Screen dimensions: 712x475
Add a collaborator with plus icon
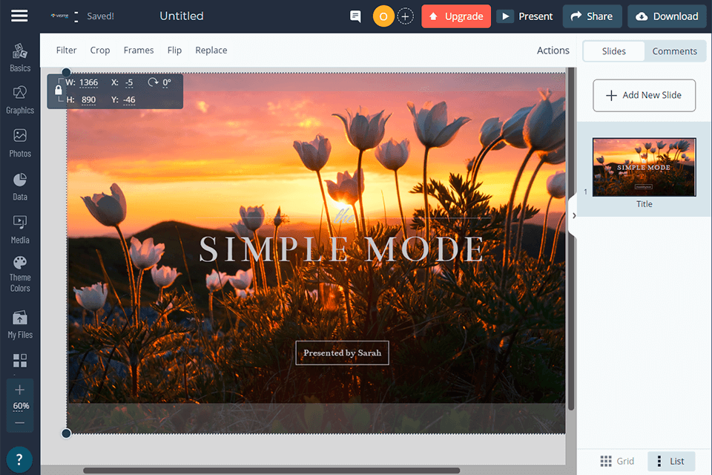[x=405, y=16]
